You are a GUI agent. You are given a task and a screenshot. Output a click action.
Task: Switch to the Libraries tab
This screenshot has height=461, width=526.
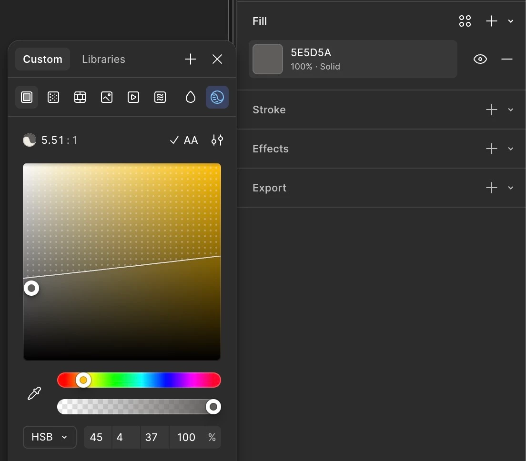(x=103, y=59)
